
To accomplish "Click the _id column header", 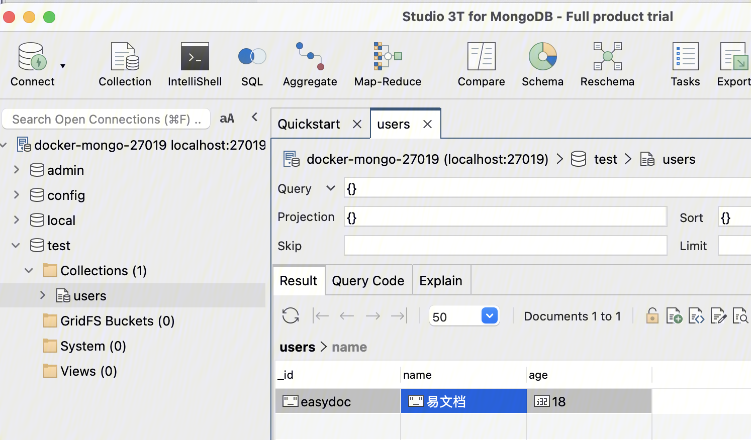I will [338, 375].
